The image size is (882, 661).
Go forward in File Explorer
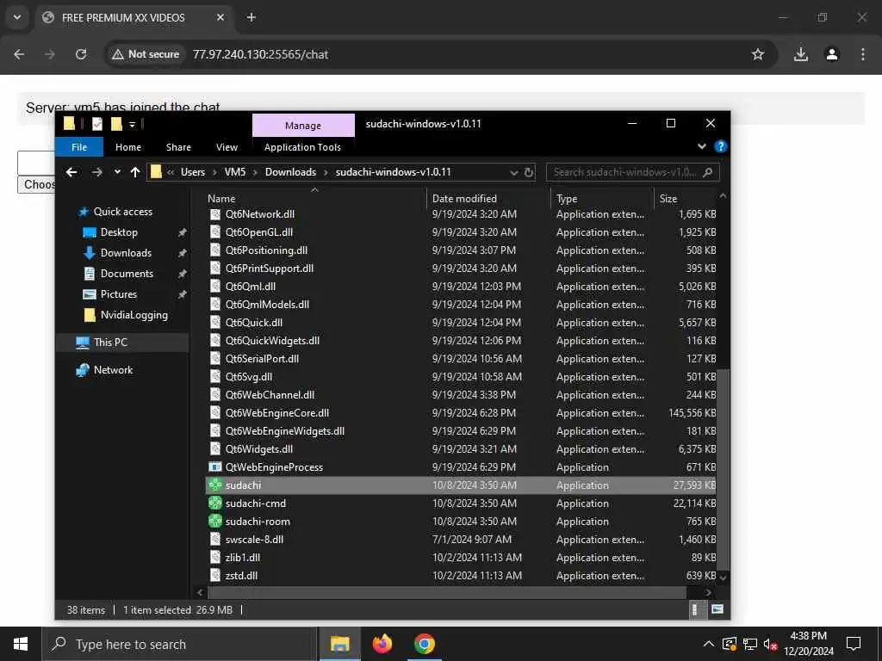96,172
